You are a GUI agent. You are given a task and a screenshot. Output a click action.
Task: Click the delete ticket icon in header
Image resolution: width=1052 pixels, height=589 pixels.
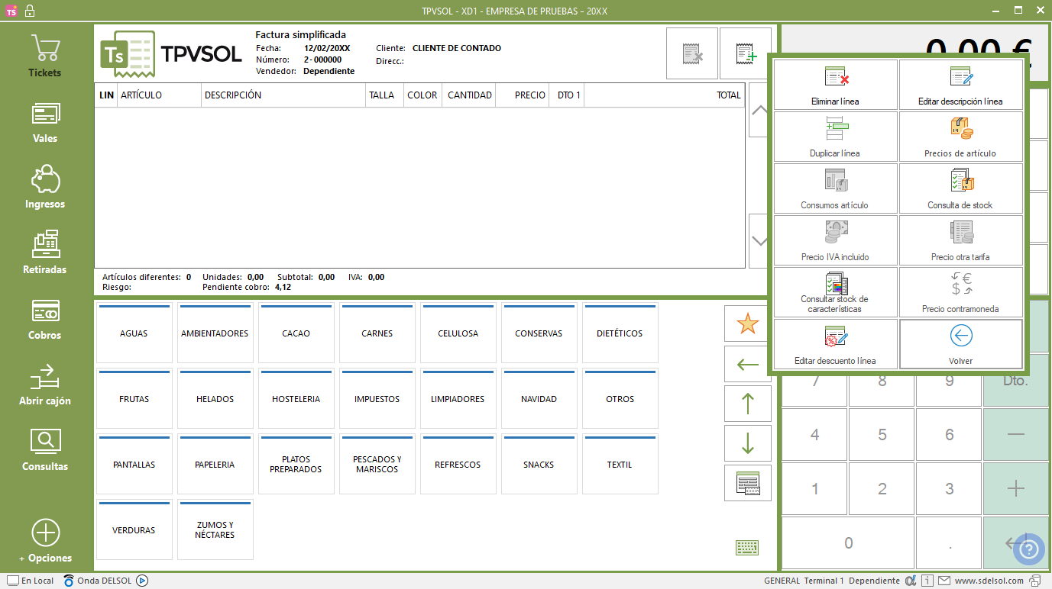[x=692, y=53]
